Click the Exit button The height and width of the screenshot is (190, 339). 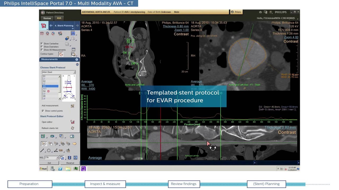coord(49,163)
